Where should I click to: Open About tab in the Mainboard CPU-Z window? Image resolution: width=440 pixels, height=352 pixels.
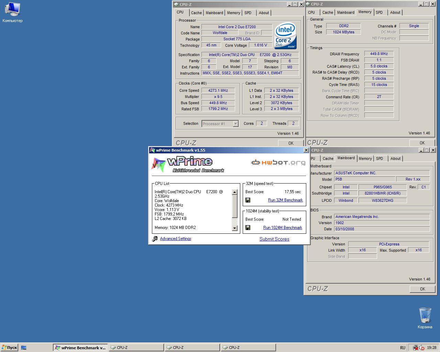[395, 158]
